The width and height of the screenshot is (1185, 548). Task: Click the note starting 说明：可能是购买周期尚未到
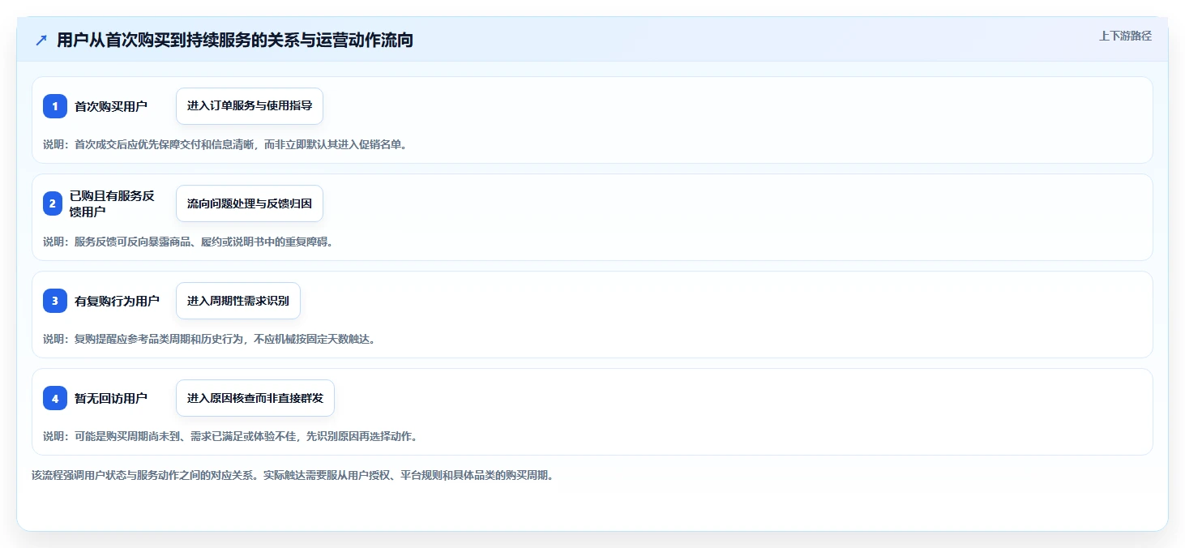(230, 436)
